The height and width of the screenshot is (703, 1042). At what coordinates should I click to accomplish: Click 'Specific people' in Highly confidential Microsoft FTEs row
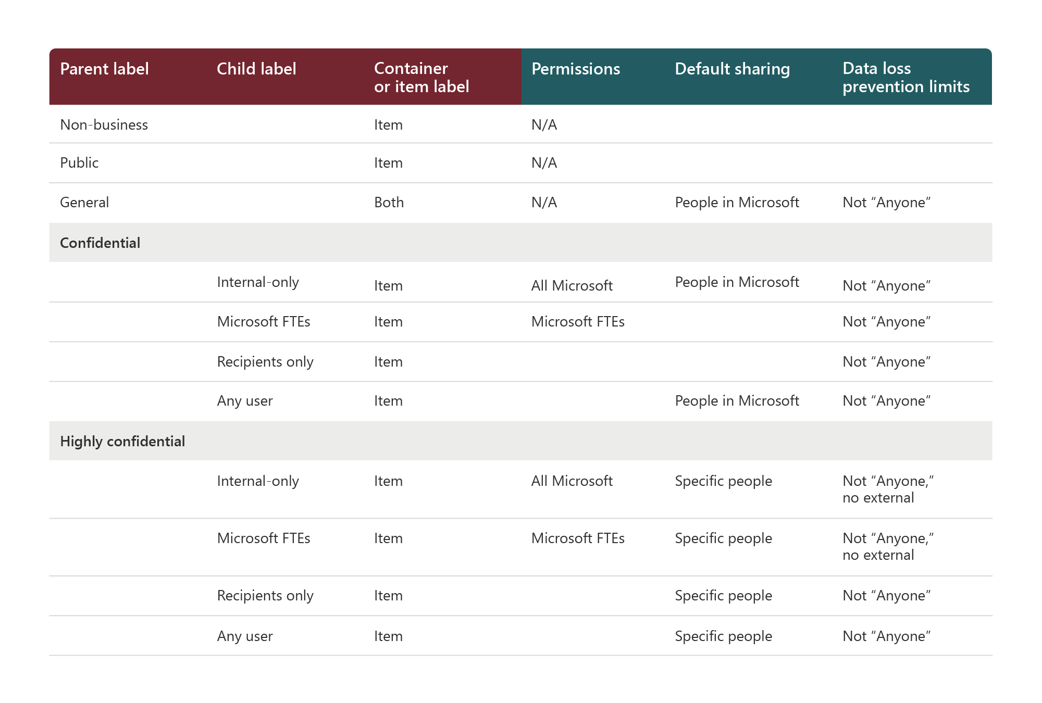(723, 538)
